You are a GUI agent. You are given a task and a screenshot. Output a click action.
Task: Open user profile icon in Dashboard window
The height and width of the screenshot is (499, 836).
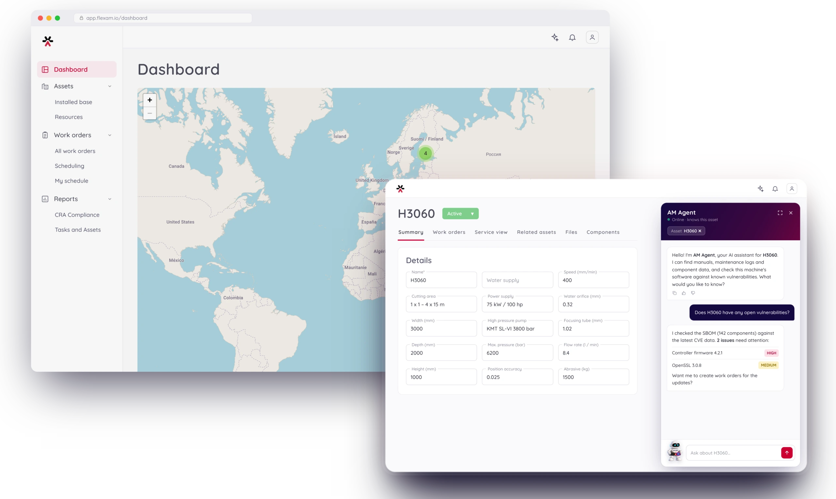[x=592, y=37]
